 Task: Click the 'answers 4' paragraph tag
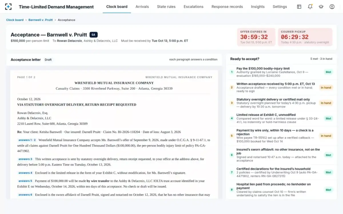coord(25,173)
